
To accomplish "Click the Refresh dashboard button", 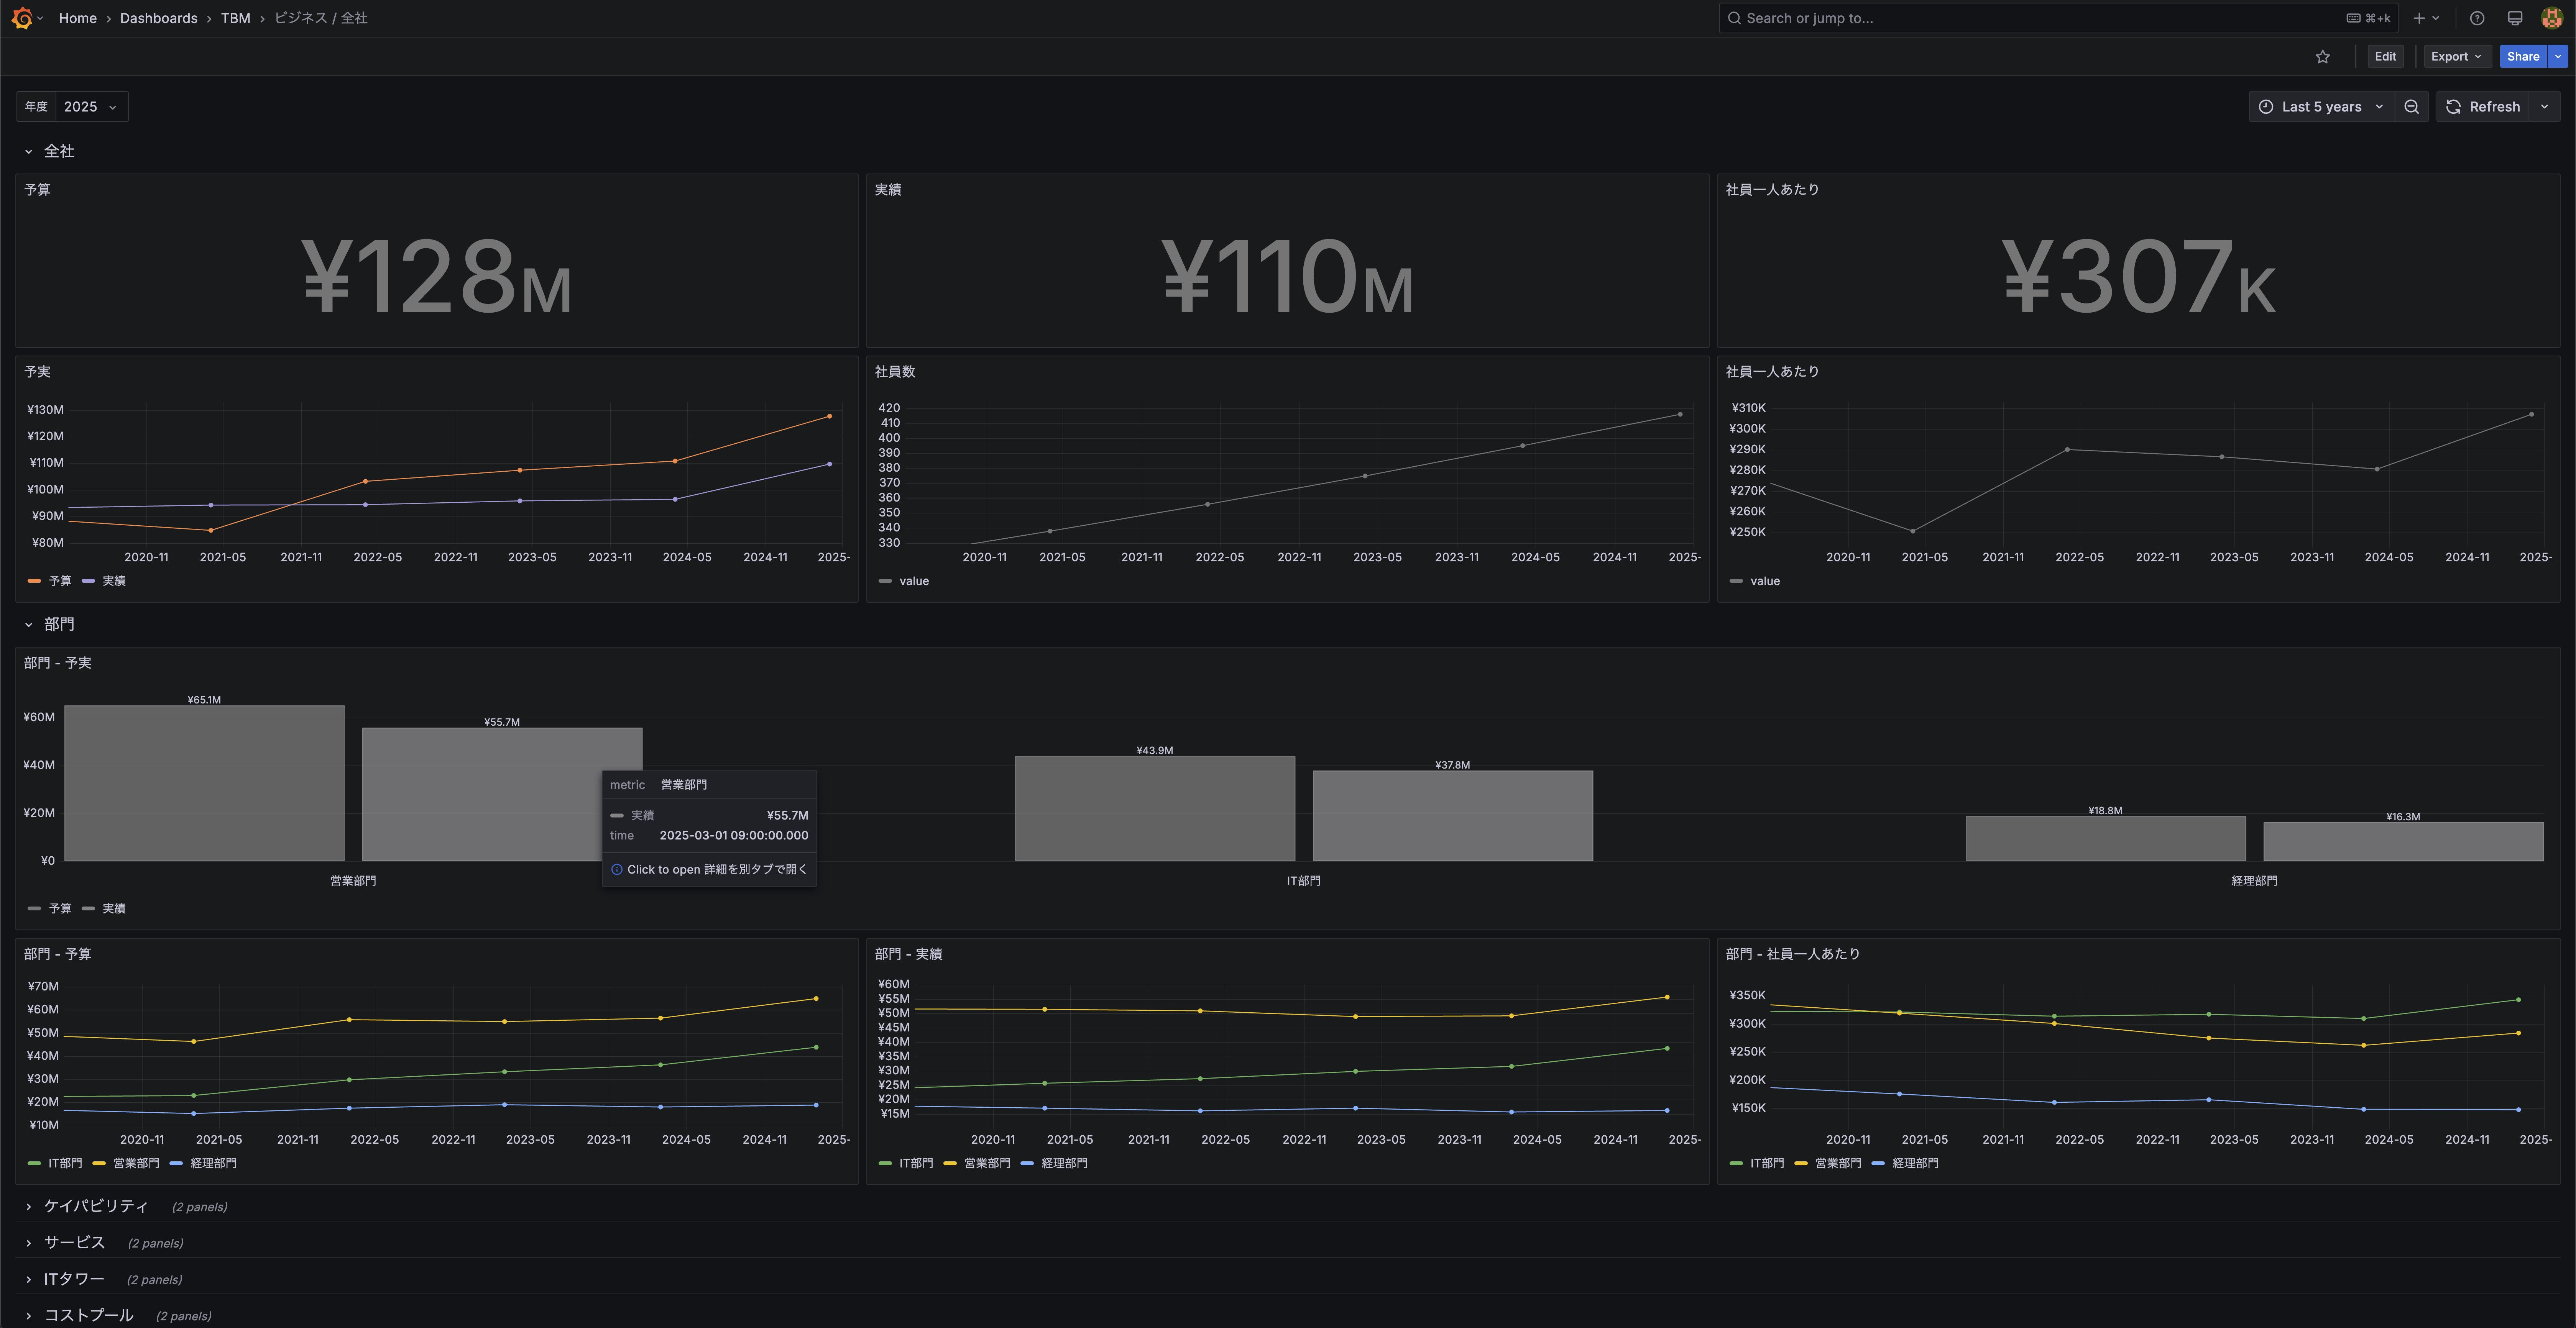I will click(x=2482, y=107).
